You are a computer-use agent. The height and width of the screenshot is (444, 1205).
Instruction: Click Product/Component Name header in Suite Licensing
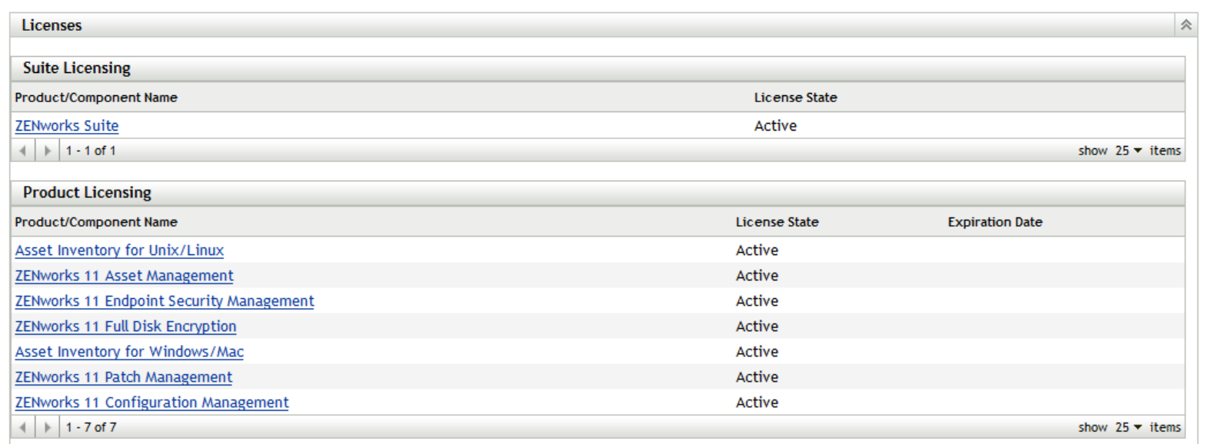tap(96, 98)
